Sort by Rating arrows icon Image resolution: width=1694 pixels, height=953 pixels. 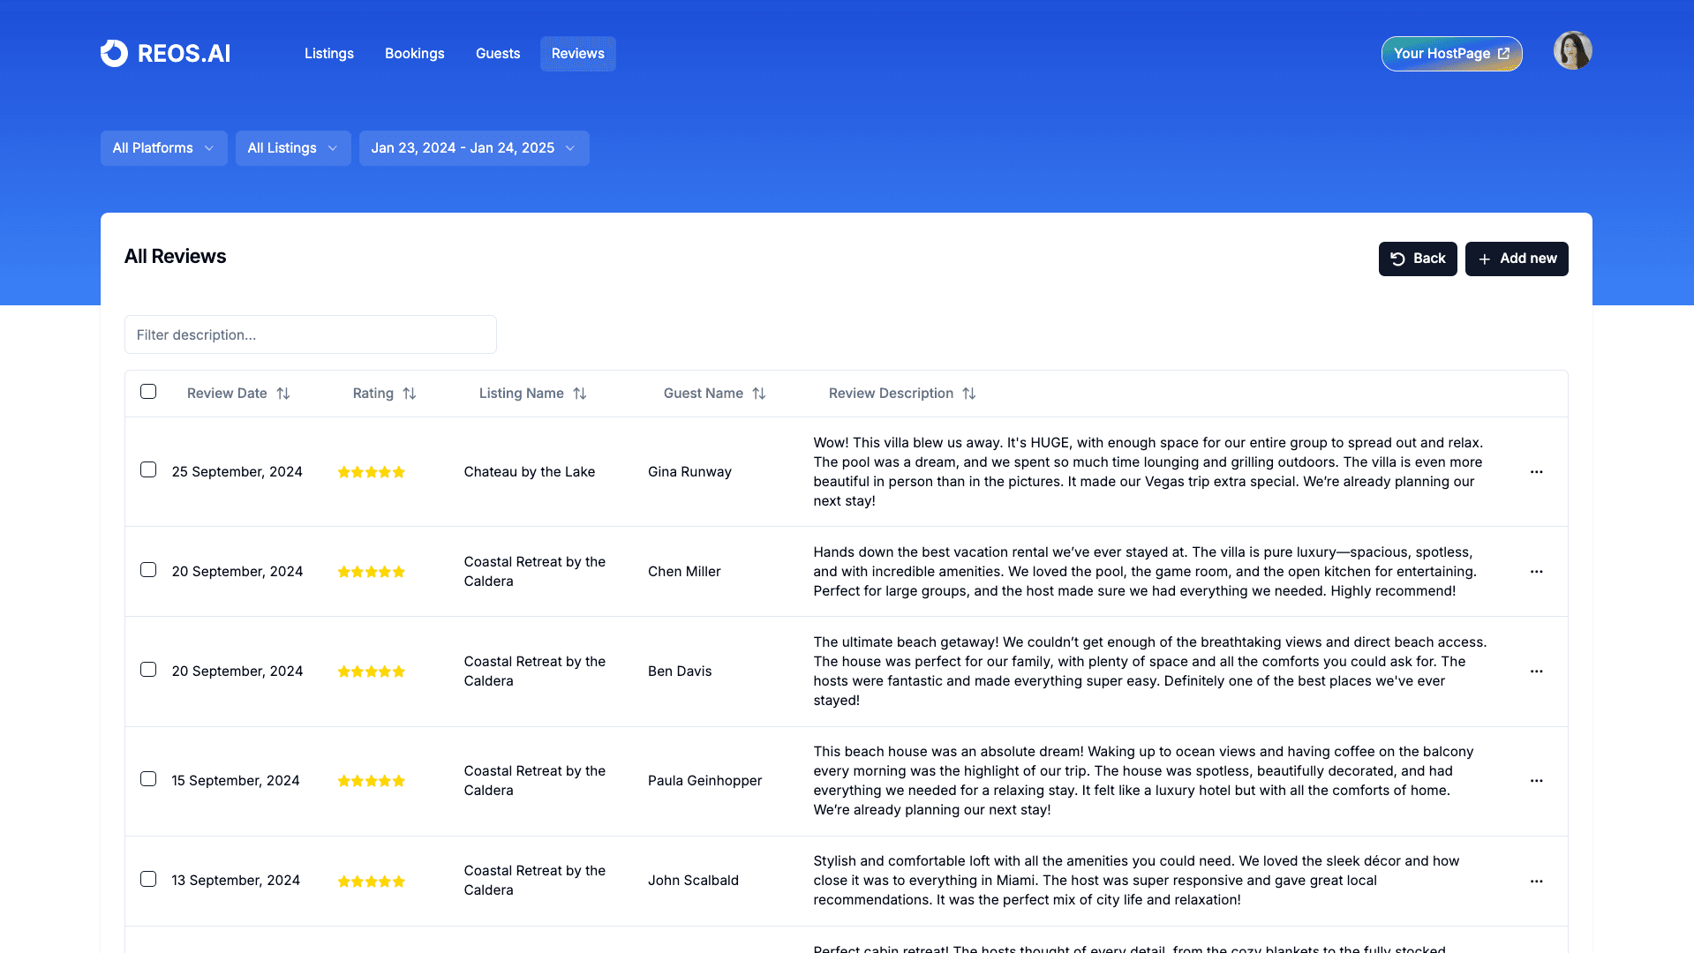tap(410, 394)
